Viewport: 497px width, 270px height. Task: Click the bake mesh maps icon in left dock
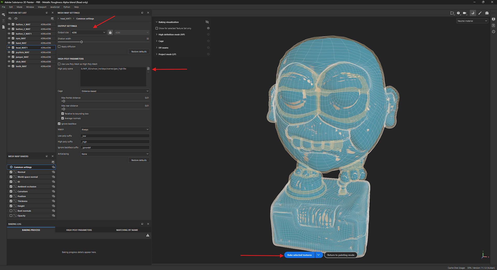tap(3, 14)
